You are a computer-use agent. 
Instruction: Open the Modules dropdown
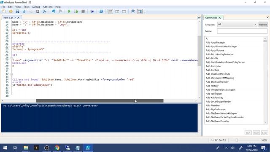tap(237, 24)
